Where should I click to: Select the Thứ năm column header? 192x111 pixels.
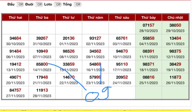click(95, 18)
